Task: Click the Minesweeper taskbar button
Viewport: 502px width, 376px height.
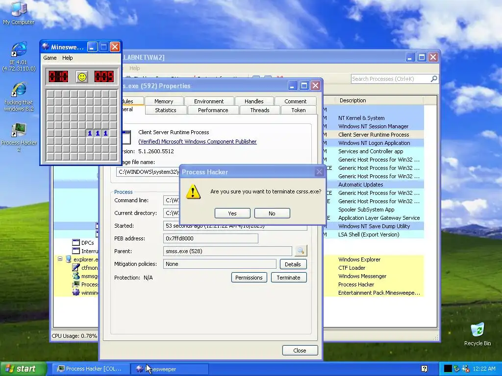Action: pyautogui.click(x=170, y=369)
